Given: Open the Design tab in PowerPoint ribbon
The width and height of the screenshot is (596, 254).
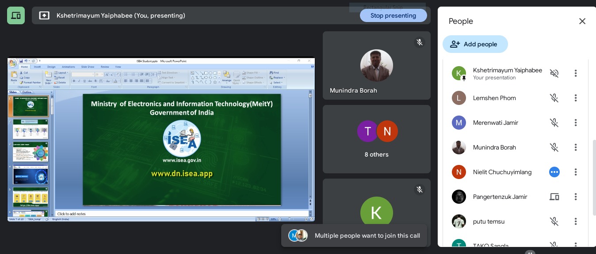Looking at the screenshot, I should click(51, 67).
